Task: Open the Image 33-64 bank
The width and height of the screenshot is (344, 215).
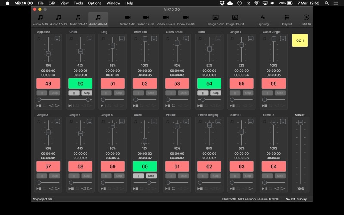Action: click(x=235, y=20)
